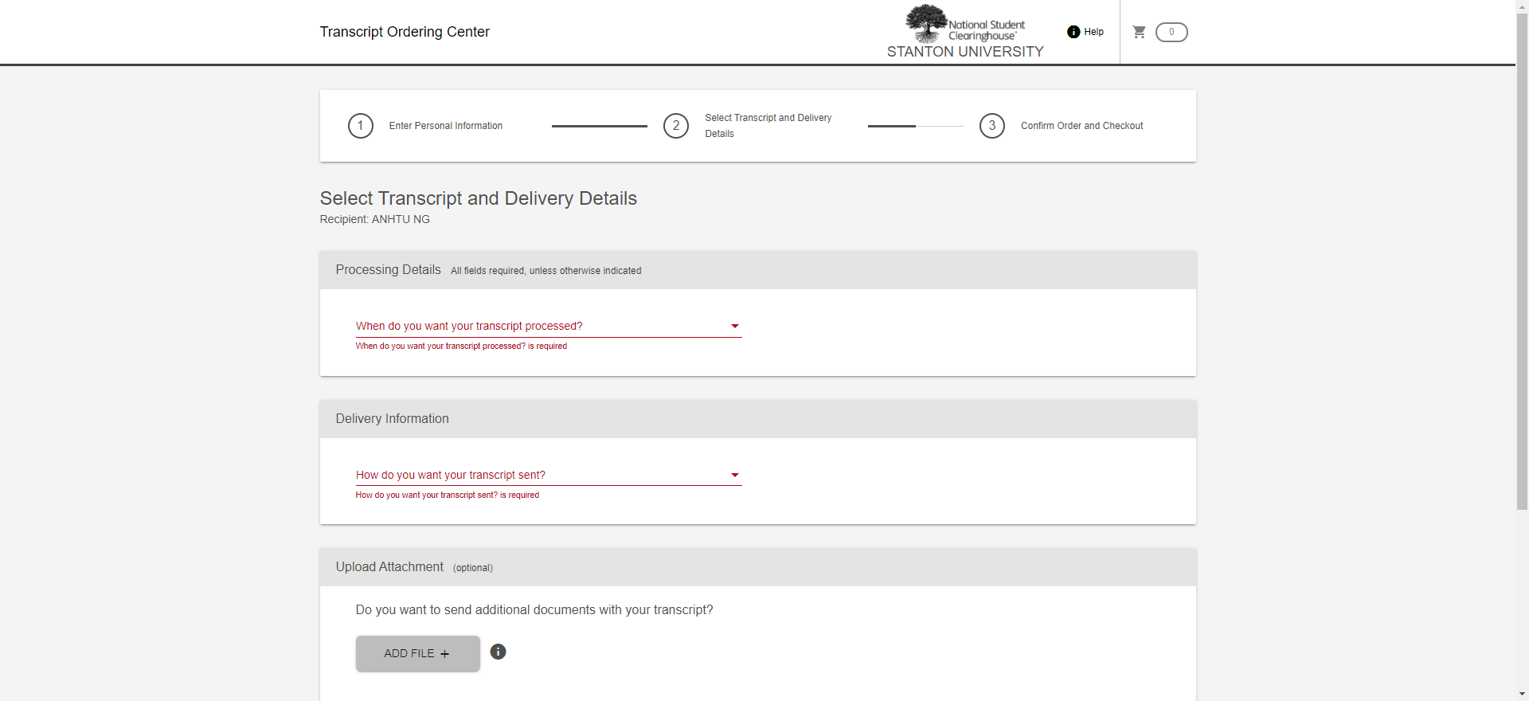Click the Transcript Ordering Center title
The image size is (1529, 701).
tap(405, 32)
